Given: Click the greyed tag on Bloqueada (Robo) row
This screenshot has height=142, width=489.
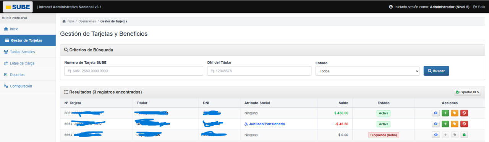Looking at the screenshot, I should 454,135.
